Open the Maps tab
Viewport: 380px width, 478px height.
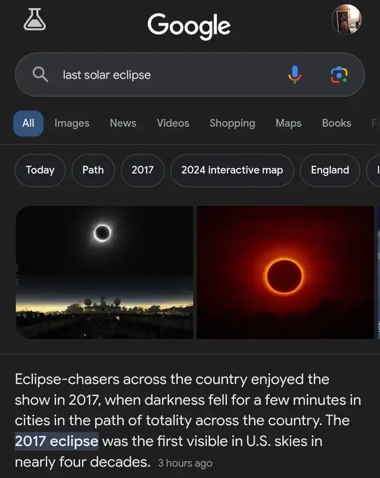point(289,123)
